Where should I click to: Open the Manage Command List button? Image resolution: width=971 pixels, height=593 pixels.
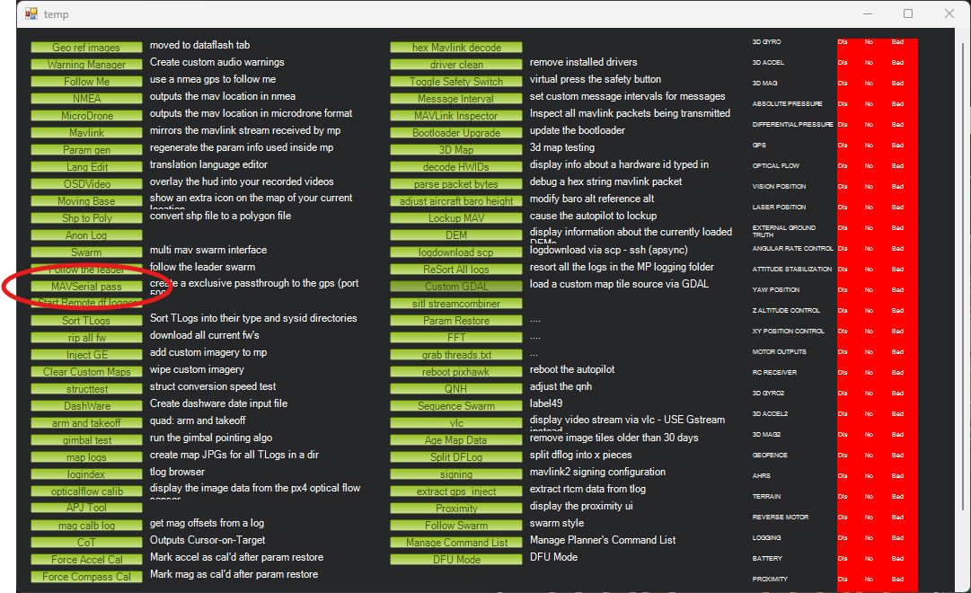(456, 543)
